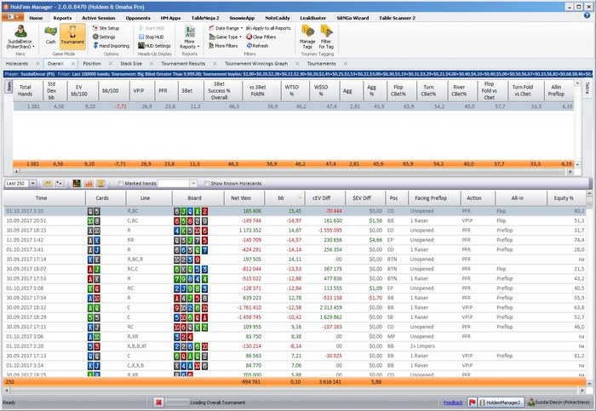
Task: Click Start HUD
Action: 152,28
